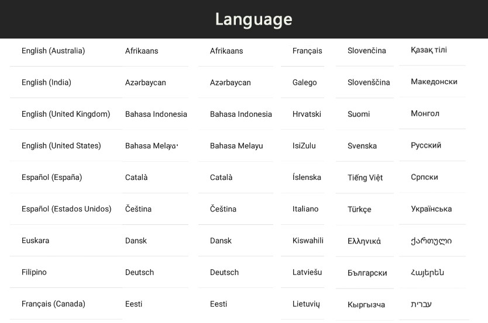Select Kiswahili language
488x323 pixels.
303,241
